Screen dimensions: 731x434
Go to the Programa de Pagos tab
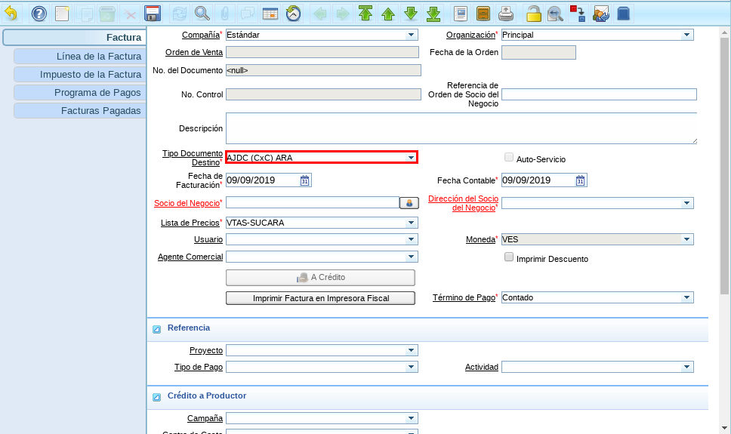tap(80, 93)
